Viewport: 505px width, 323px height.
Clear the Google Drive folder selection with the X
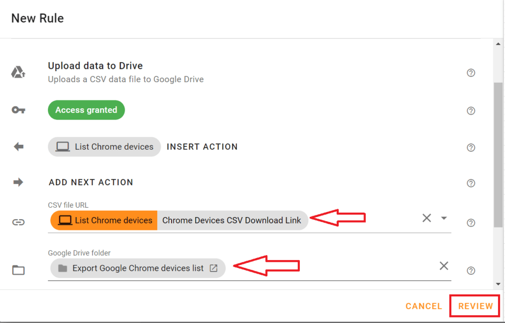pos(443,265)
